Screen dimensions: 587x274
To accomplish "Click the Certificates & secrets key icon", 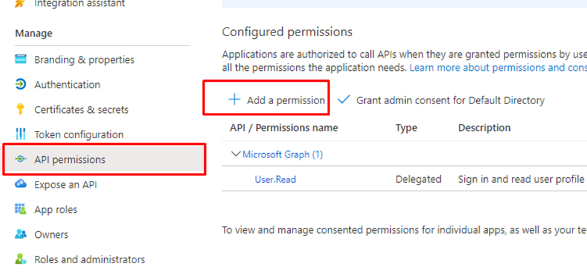I will [x=21, y=109].
